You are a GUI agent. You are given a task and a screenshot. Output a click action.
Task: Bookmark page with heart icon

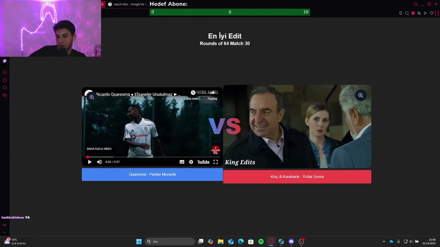(x=432, y=13)
